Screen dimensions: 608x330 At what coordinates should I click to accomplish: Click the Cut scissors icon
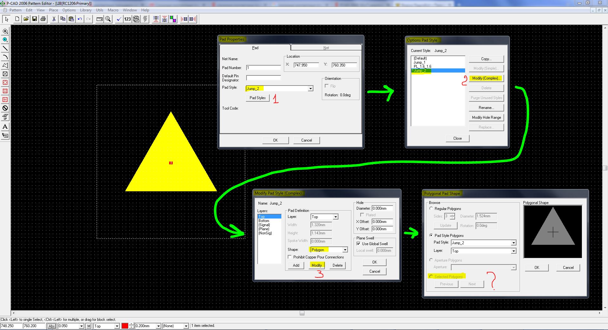(x=54, y=19)
